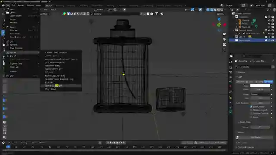Uncheck LIGHT collection exclude checkbox
This screenshot has height=155, width=276.
pyautogui.click(x=266, y=37)
